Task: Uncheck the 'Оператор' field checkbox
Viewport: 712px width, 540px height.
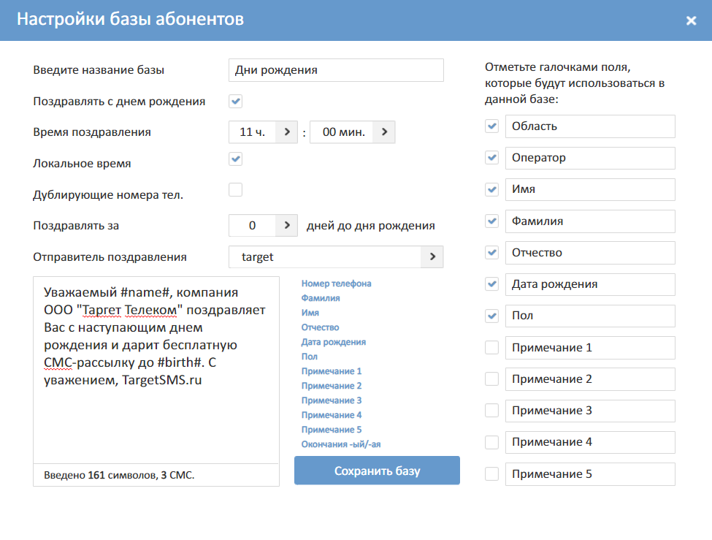Action: tap(491, 158)
